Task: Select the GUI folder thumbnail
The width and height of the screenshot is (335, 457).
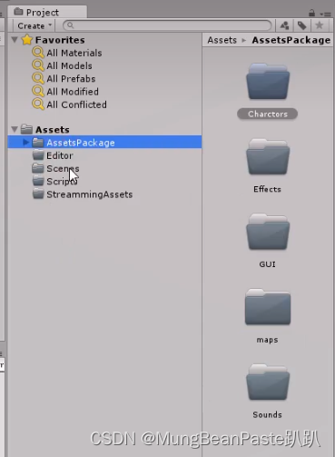Action: (268, 232)
